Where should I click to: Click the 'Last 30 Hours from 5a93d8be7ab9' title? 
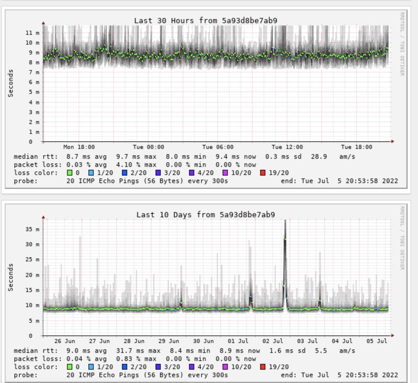point(206,21)
